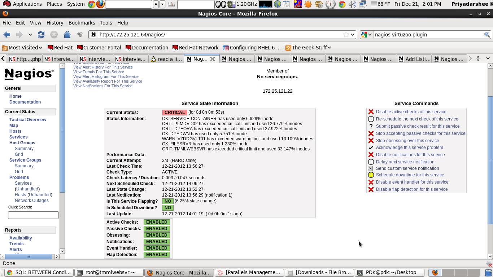Click the red X beside Disable flap detection
Viewport: 493px width, 277px height.
point(371,189)
